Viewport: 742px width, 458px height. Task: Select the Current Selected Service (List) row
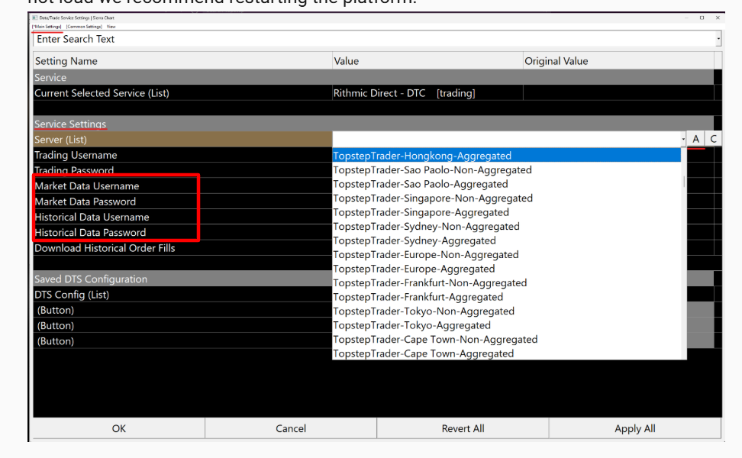tap(182, 93)
